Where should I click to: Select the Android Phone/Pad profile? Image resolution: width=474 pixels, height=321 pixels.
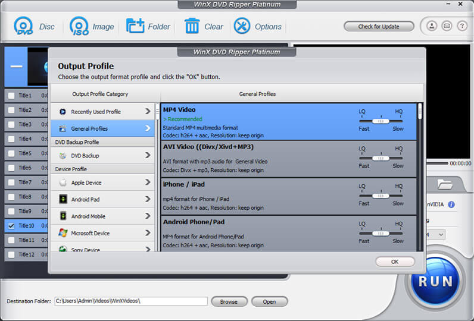[289, 234]
